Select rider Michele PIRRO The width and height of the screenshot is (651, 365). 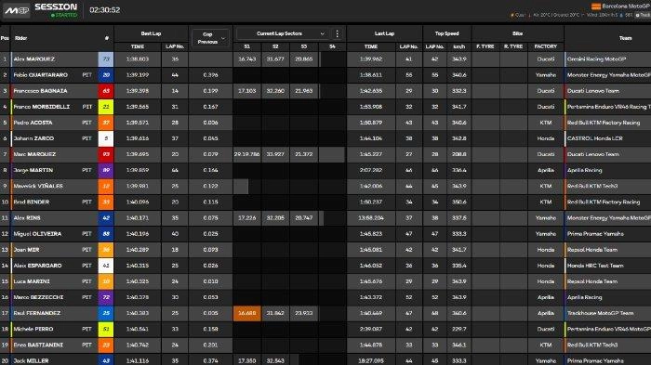[33, 329]
